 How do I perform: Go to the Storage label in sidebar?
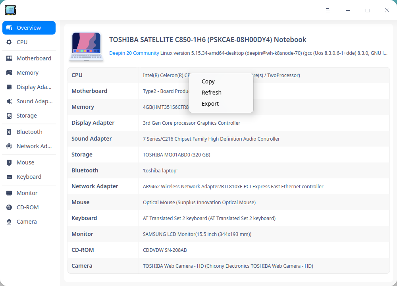pos(27,116)
